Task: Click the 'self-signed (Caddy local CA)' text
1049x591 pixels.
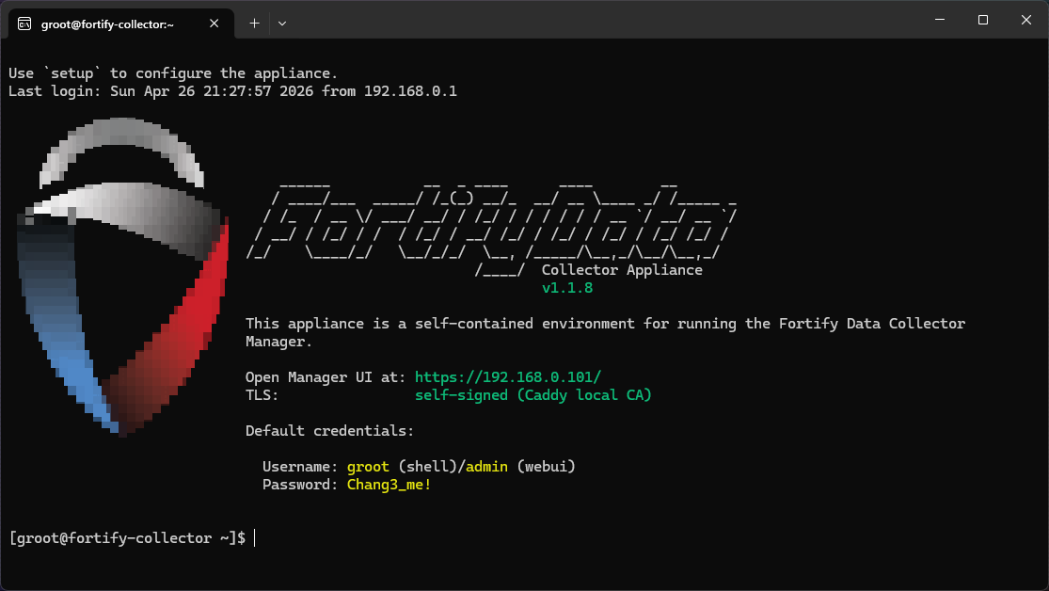Action: [x=533, y=395]
